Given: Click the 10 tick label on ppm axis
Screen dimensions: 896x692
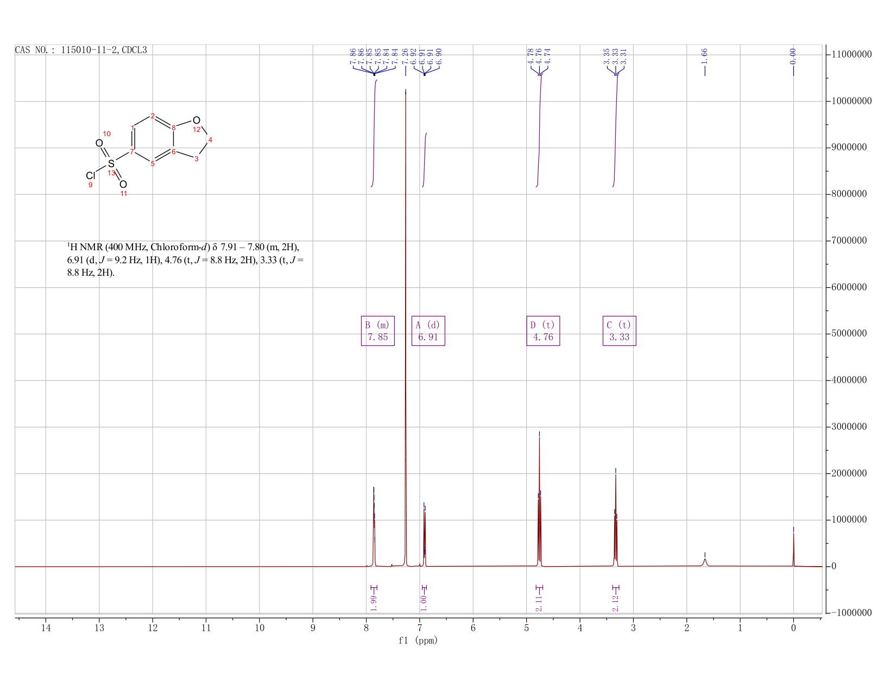Looking at the screenshot, I should coord(260,628).
